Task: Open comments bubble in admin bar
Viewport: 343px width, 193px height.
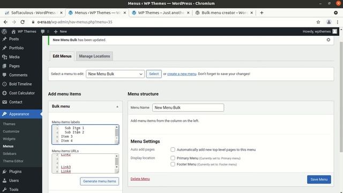Action: tap(43, 32)
